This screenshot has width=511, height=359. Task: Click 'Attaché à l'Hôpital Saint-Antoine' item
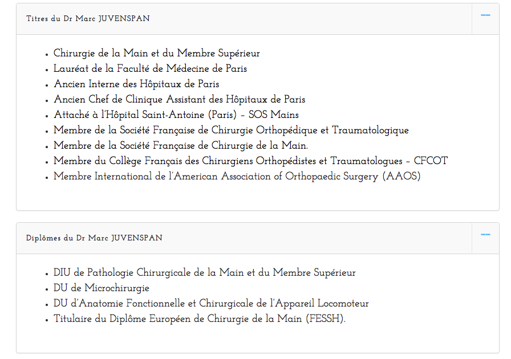(x=176, y=115)
